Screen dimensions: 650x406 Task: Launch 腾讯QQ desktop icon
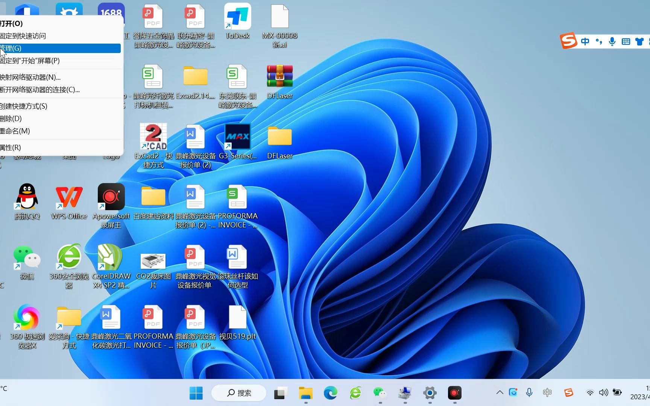tap(27, 196)
